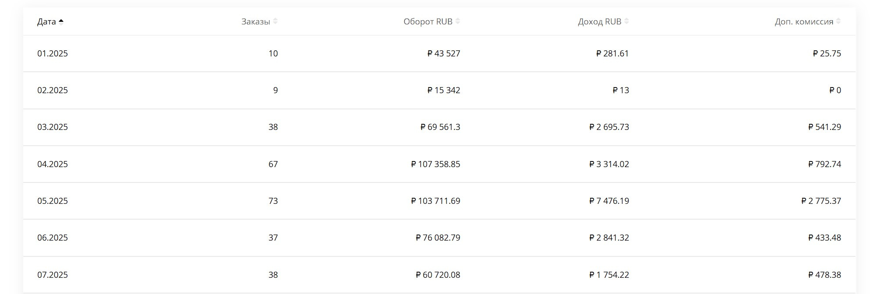895x294 pixels.
Task: Click the Доп. комиссия header text
Action: 804,22
